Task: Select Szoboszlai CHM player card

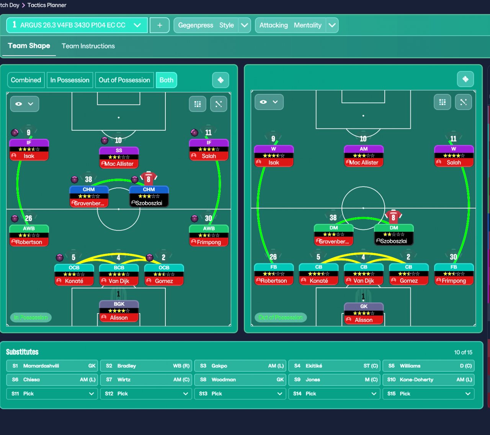Action: pyautogui.click(x=149, y=197)
